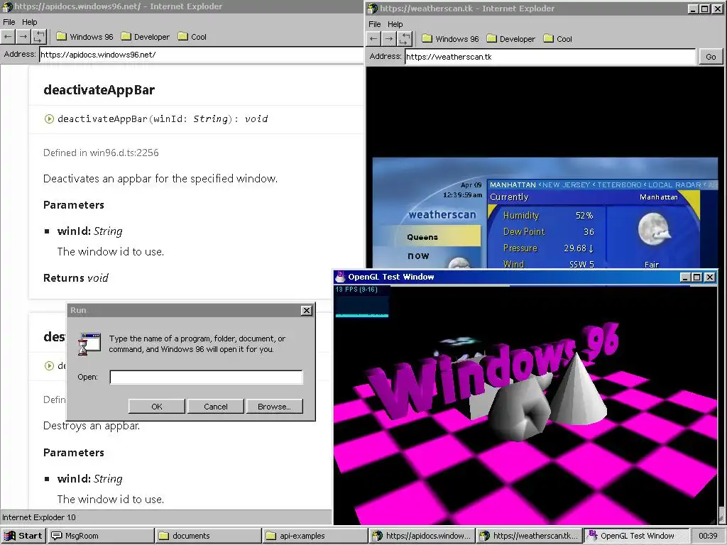Click the deactivateAppBar heading

[99, 90]
